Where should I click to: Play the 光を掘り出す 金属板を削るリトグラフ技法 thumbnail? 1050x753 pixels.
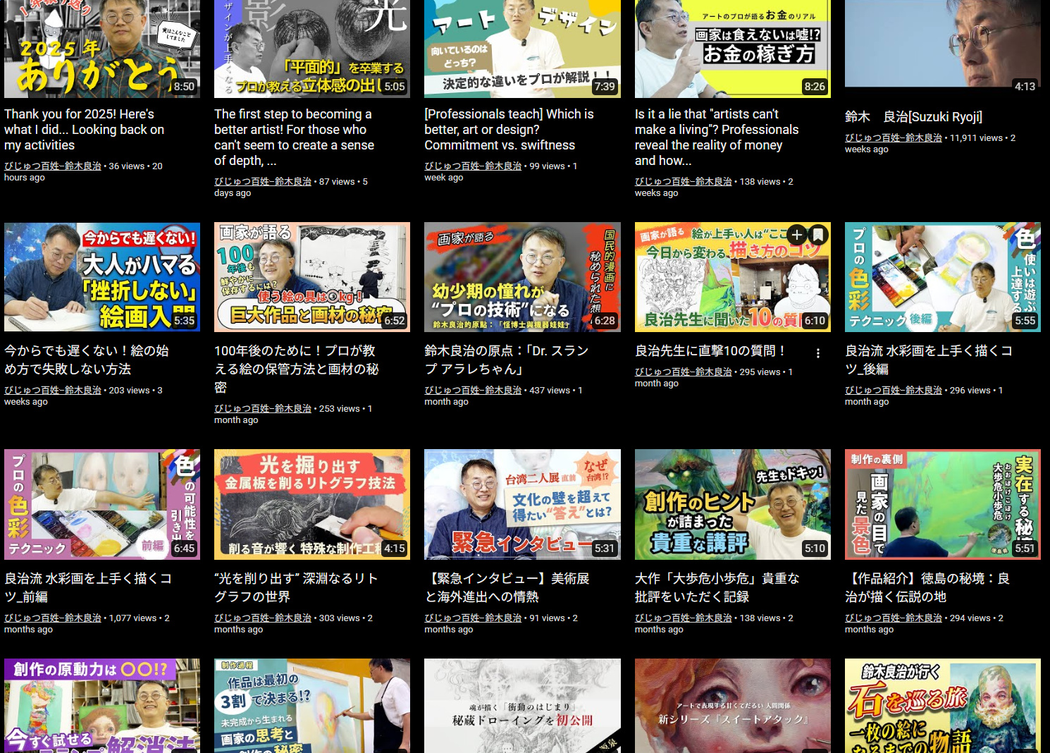click(x=312, y=504)
